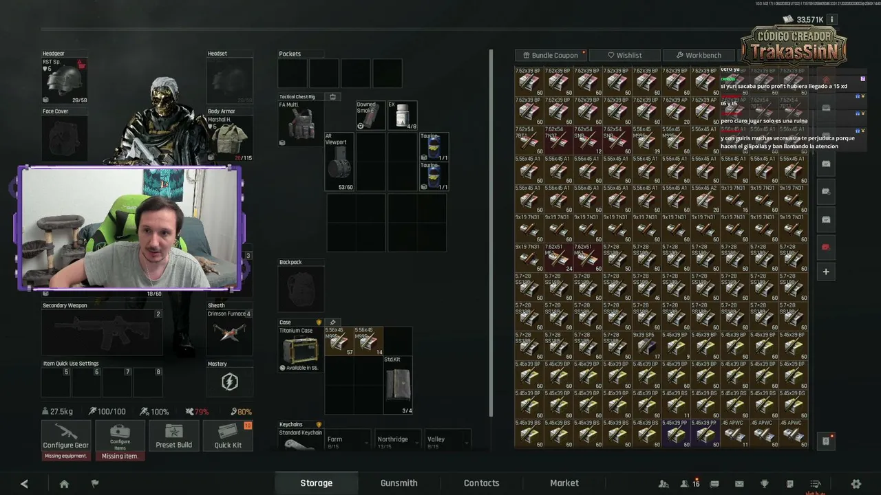Screen dimensions: 881x495
Task: Add a storage tab with plus button
Action: (x=826, y=272)
